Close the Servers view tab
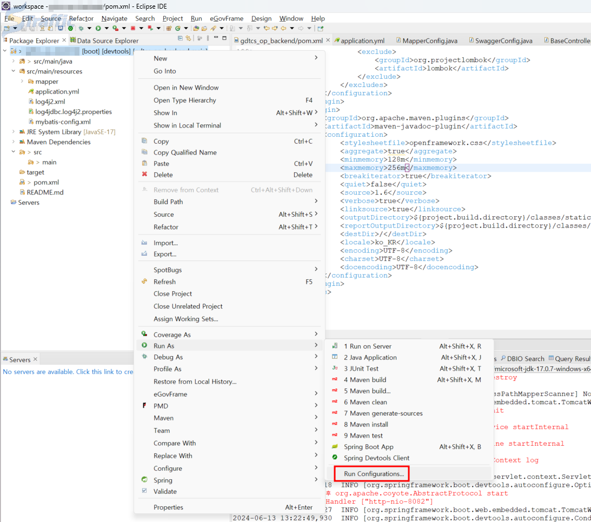591x522 pixels. (x=36, y=359)
